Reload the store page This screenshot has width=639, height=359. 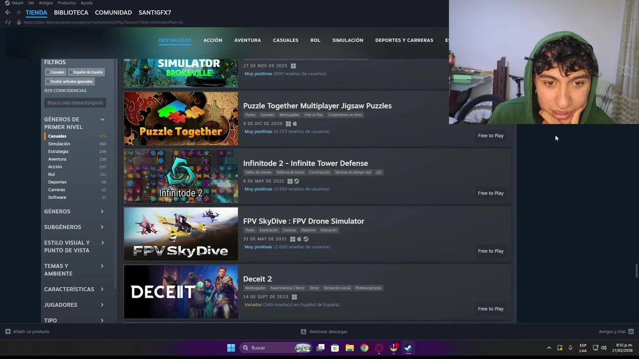(x=7, y=22)
